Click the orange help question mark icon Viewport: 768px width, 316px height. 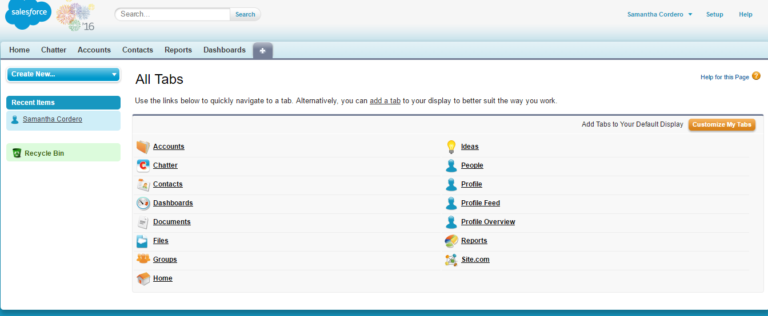756,76
